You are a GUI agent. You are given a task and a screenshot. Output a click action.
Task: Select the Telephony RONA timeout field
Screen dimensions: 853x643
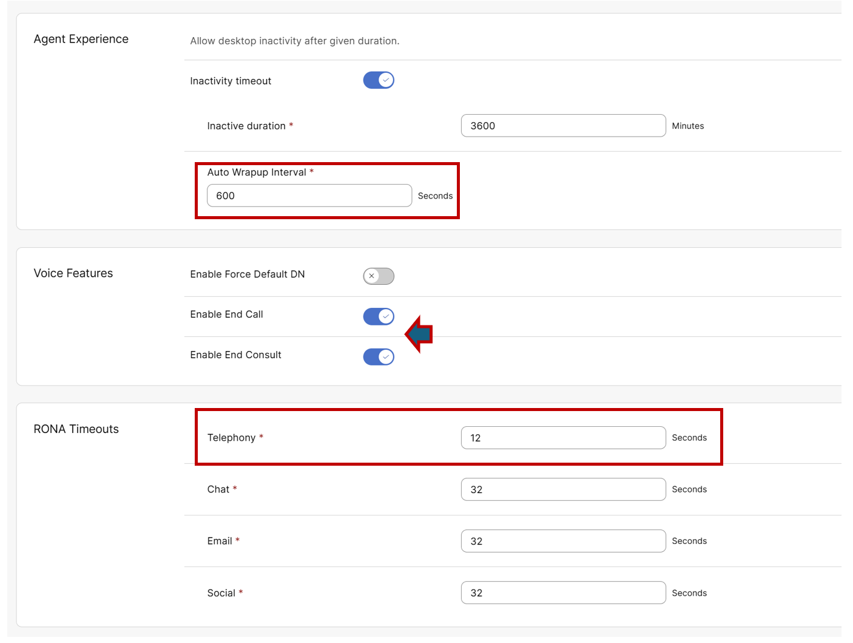point(563,438)
